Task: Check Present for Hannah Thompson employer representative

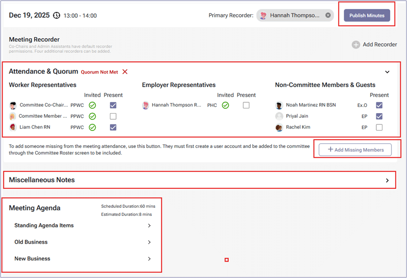Action: (246, 106)
